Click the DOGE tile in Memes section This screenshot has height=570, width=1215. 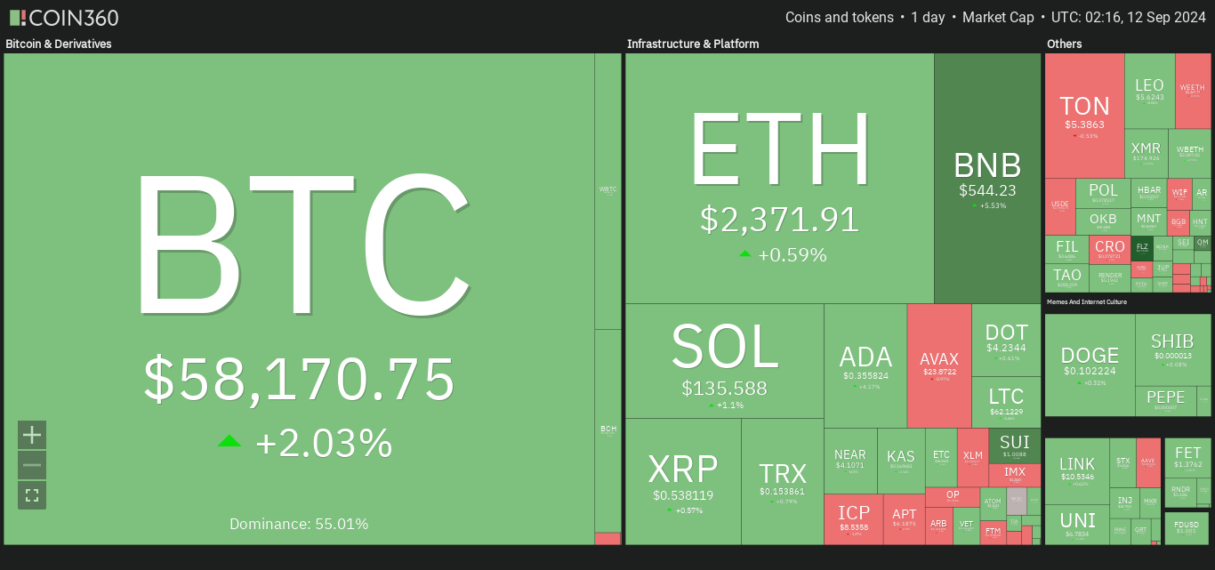pos(1090,365)
